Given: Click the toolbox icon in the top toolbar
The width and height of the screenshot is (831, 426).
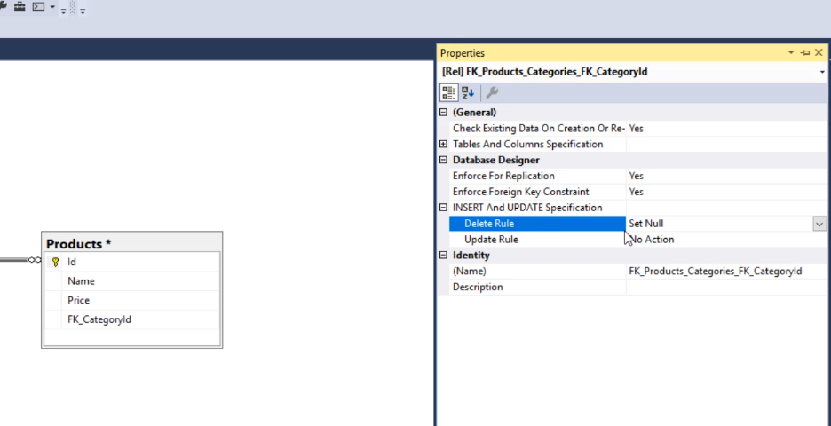Looking at the screenshot, I should (x=20, y=6).
